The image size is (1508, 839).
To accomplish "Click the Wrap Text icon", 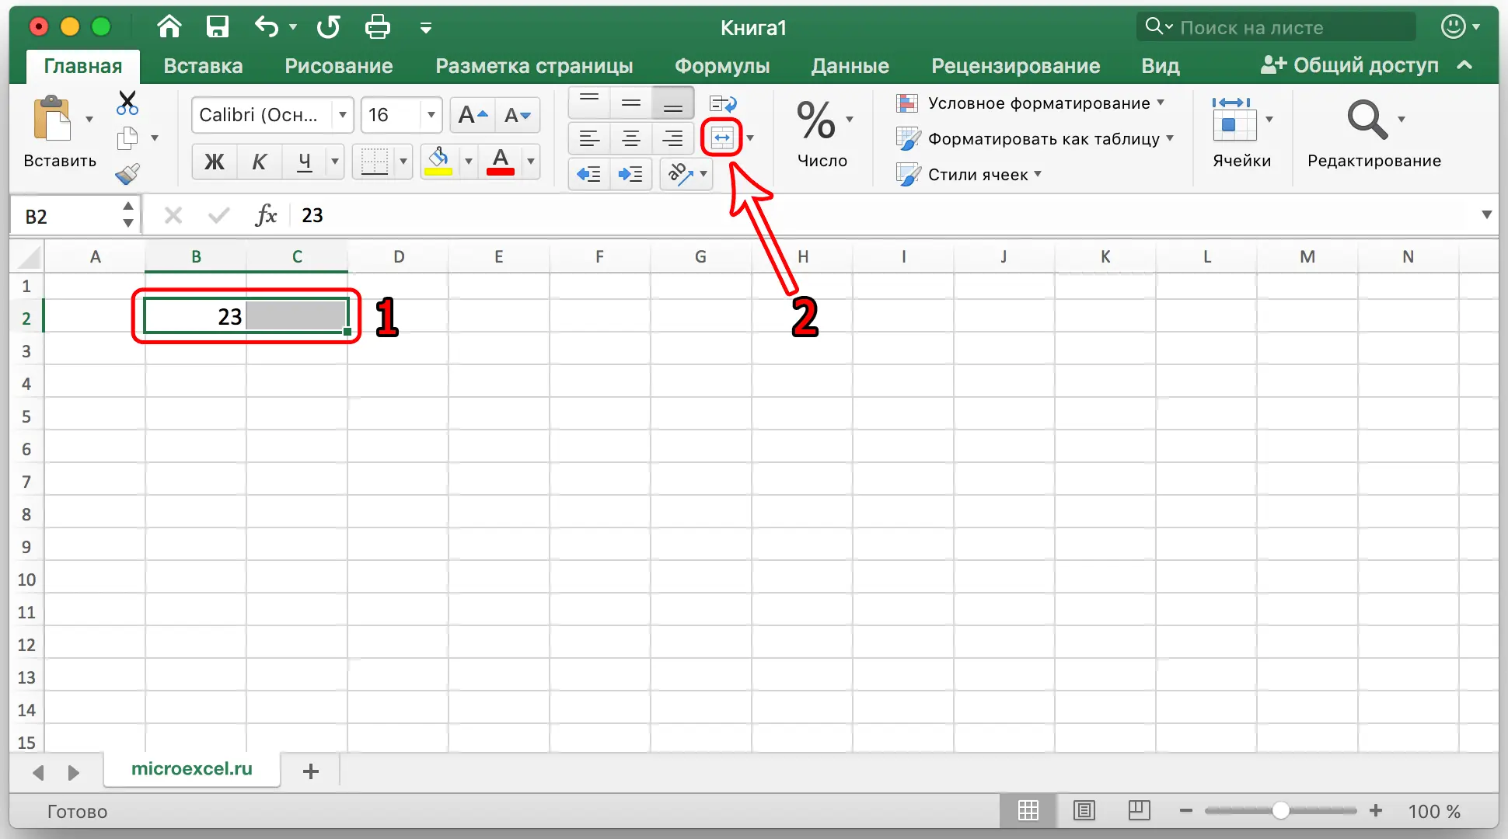I will [x=723, y=103].
